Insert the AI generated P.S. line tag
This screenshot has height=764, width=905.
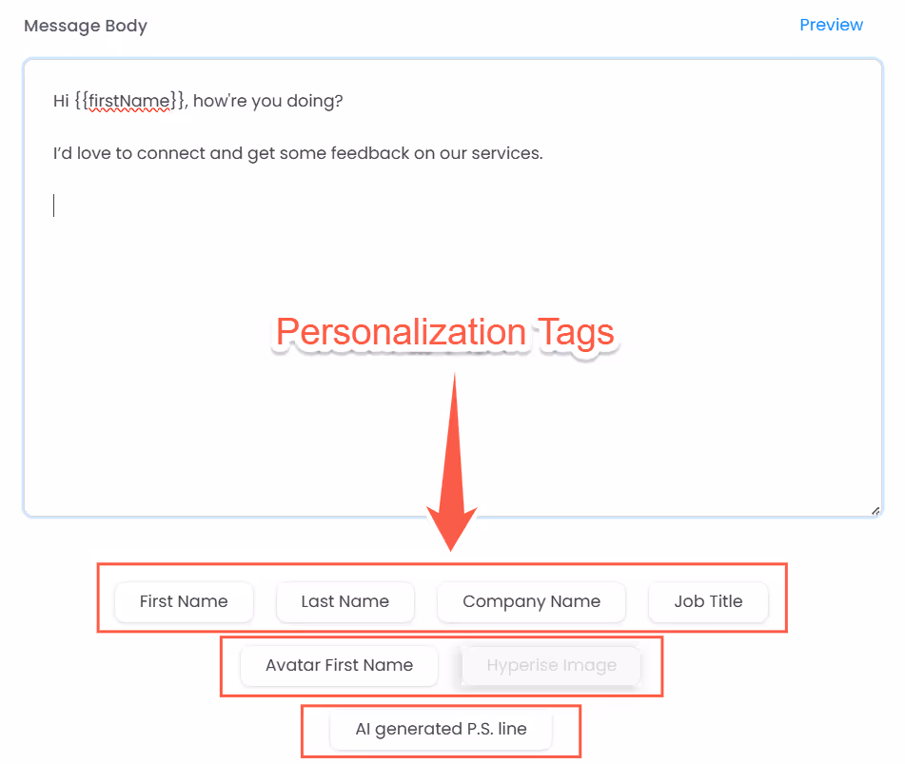pos(441,728)
